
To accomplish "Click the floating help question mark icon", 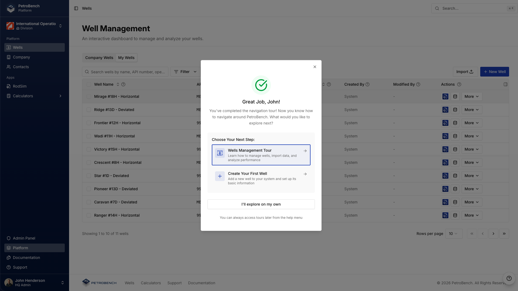I will click(x=509, y=278).
